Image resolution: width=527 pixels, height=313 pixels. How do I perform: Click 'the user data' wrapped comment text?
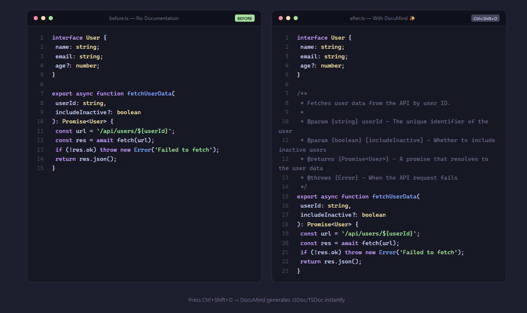pos(301,168)
